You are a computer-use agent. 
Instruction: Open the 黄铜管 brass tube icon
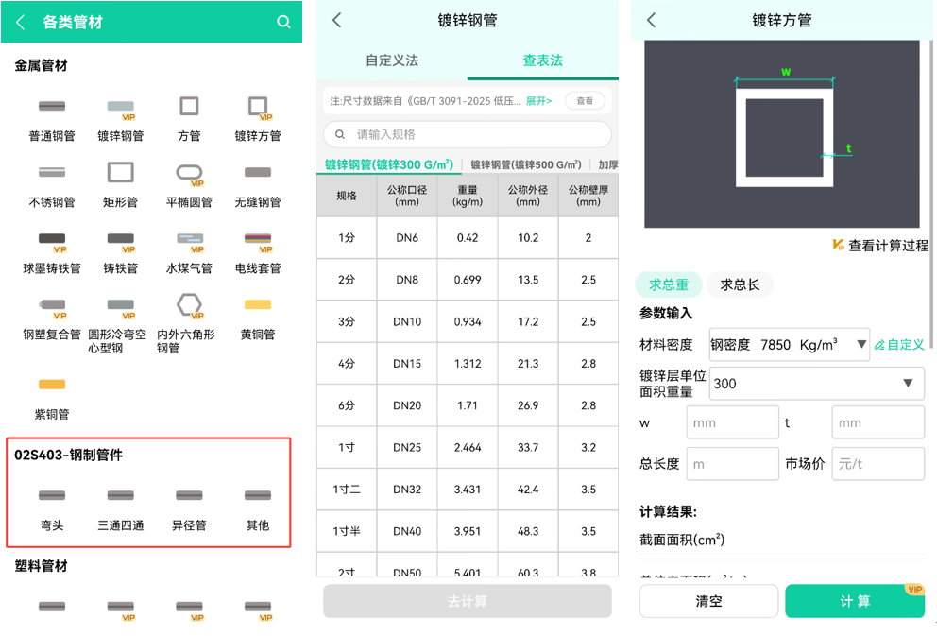[x=258, y=305]
